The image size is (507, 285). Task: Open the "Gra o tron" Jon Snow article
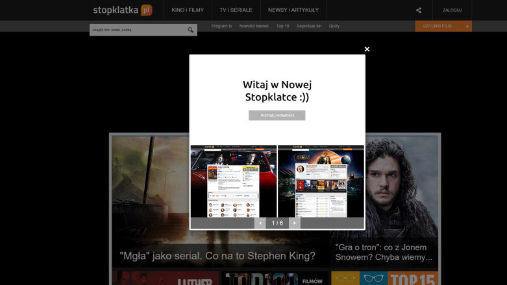[384, 253]
